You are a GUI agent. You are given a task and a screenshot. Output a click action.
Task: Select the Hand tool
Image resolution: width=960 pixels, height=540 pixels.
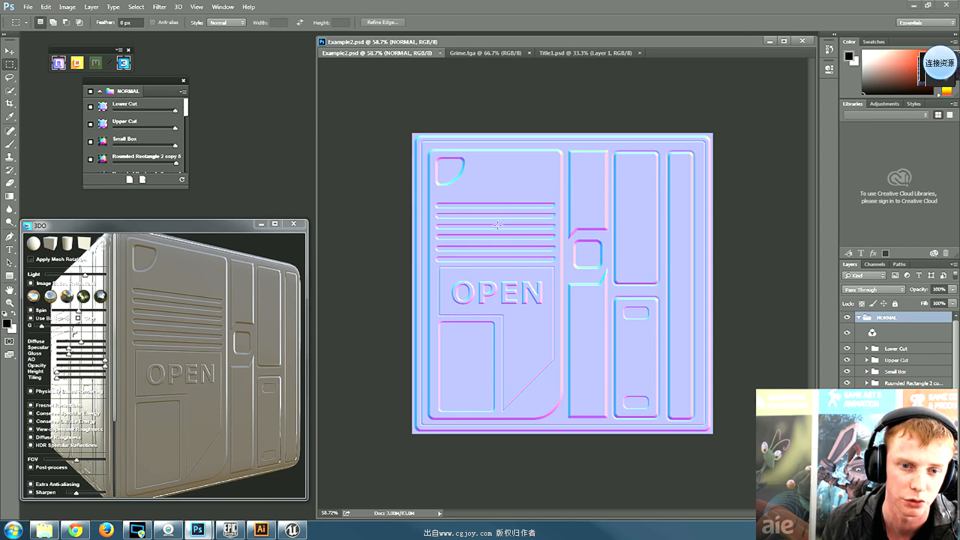(x=10, y=290)
